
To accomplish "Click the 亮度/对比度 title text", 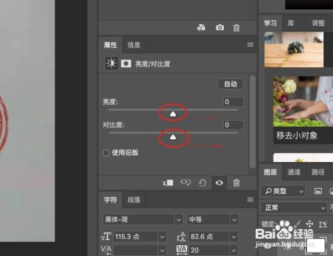I will coord(153,64).
